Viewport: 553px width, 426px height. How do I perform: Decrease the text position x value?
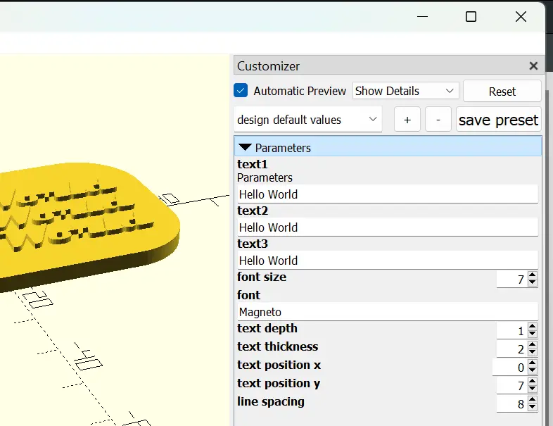[x=533, y=370]
